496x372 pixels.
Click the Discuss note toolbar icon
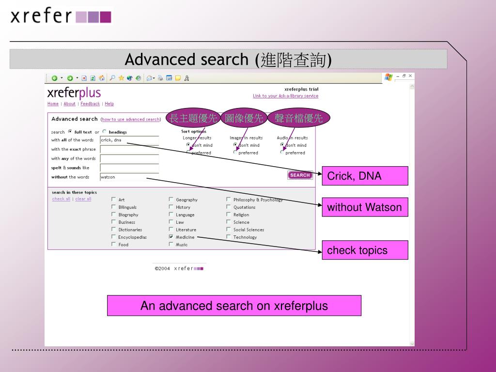pyautogui.click(x=178, y=78)
